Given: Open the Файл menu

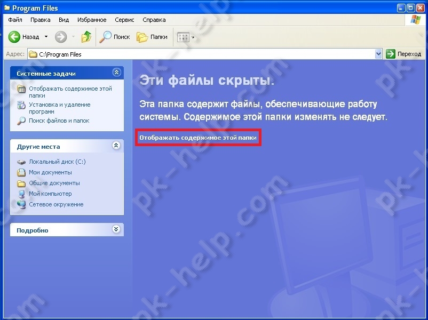Looking at the screenshot, I should [x=15, y=20].
